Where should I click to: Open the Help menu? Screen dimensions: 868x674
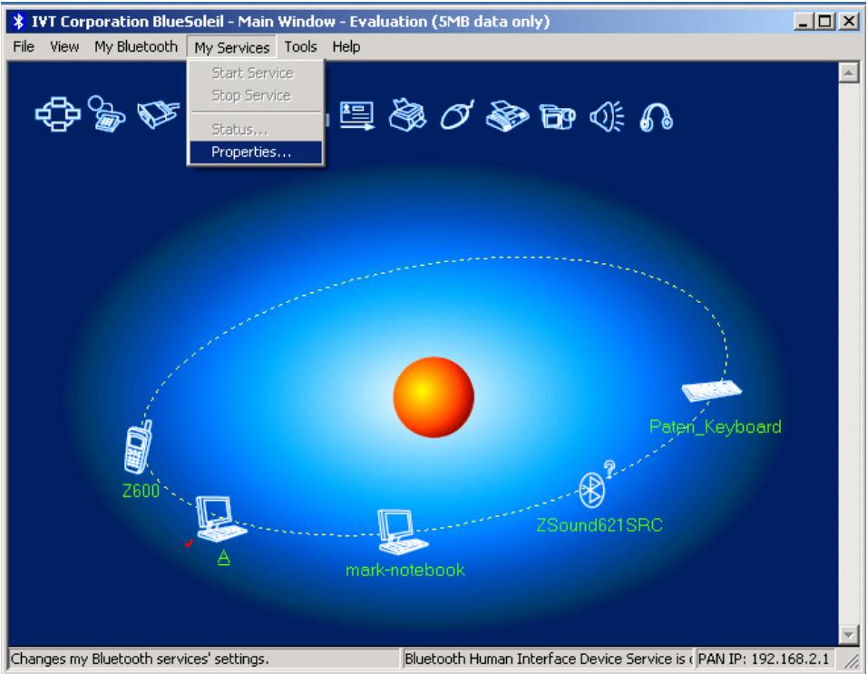click(346, 47)
